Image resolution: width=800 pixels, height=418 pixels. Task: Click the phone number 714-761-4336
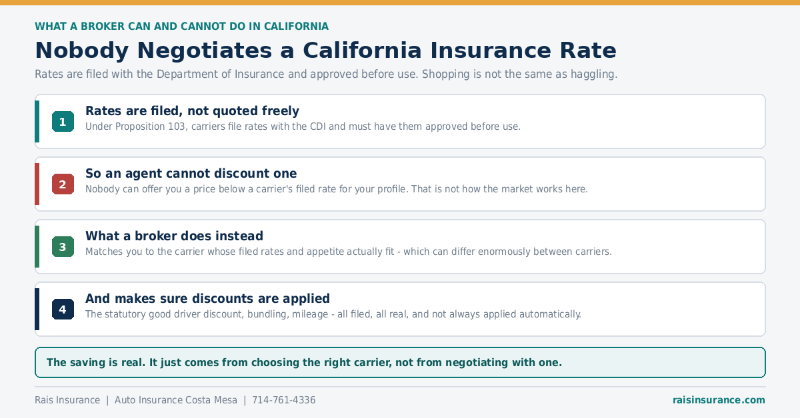tap(284, 400)
